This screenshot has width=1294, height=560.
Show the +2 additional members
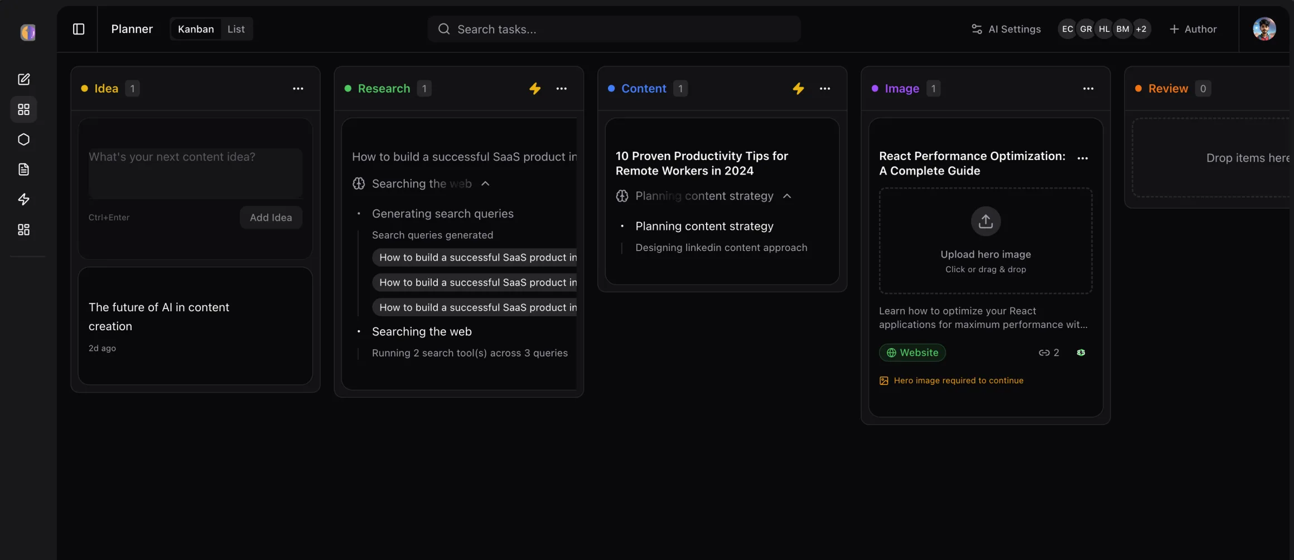point(1141,29)
